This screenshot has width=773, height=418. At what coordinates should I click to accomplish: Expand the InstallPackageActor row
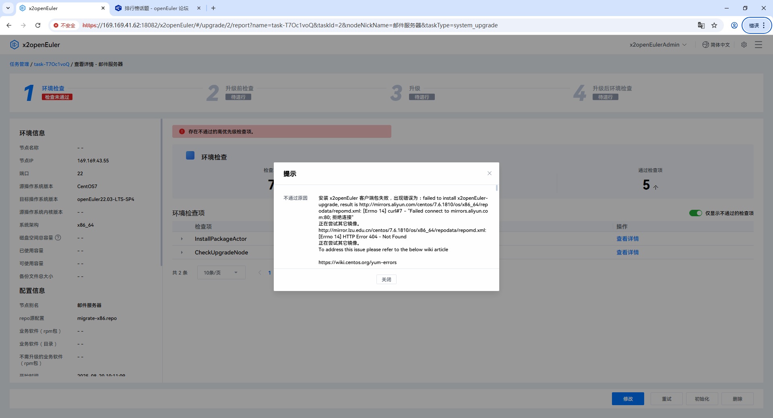pyautogui.click(x=182, y=239)
